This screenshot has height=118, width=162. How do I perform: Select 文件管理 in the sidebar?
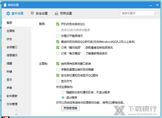pyautogui.click(x=16, y=104)
